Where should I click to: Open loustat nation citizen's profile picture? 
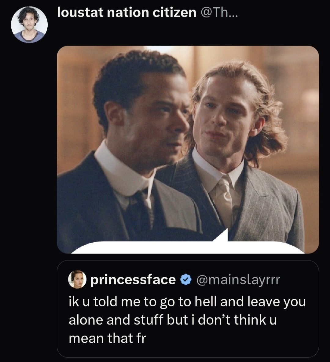[x=29, y=24]
